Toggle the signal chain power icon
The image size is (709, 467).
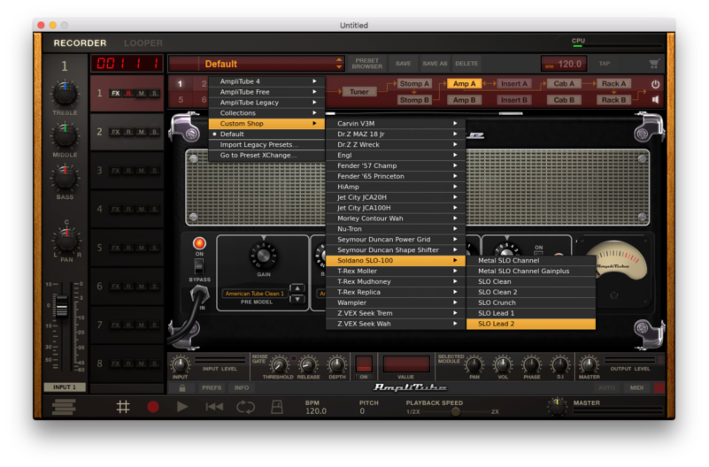[655, 84]
